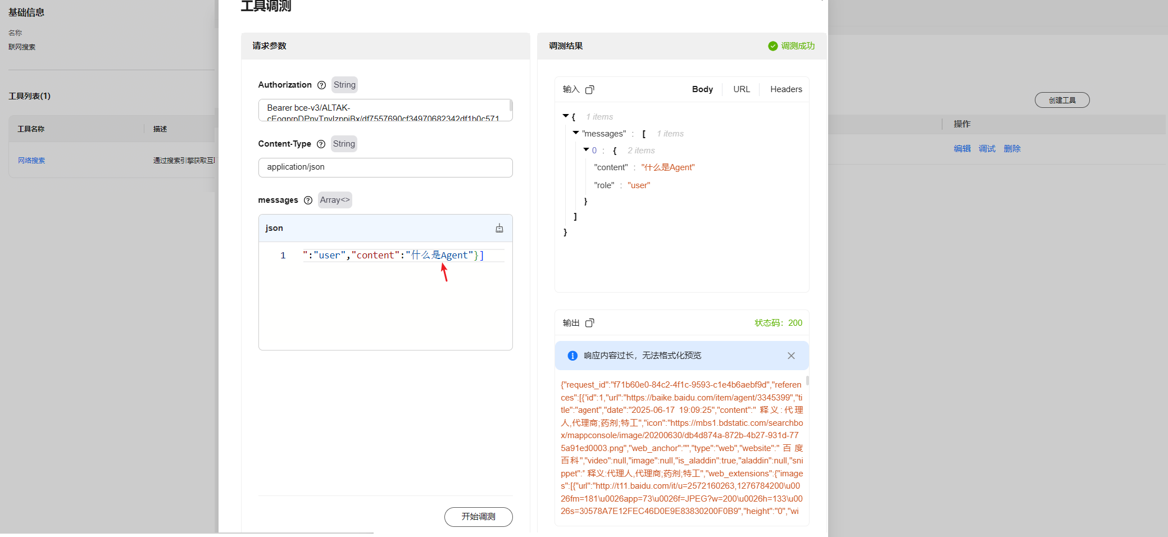Click the 联网搜索 name value in background
This screenshot has height=537, width=1168.
point(22,47)
